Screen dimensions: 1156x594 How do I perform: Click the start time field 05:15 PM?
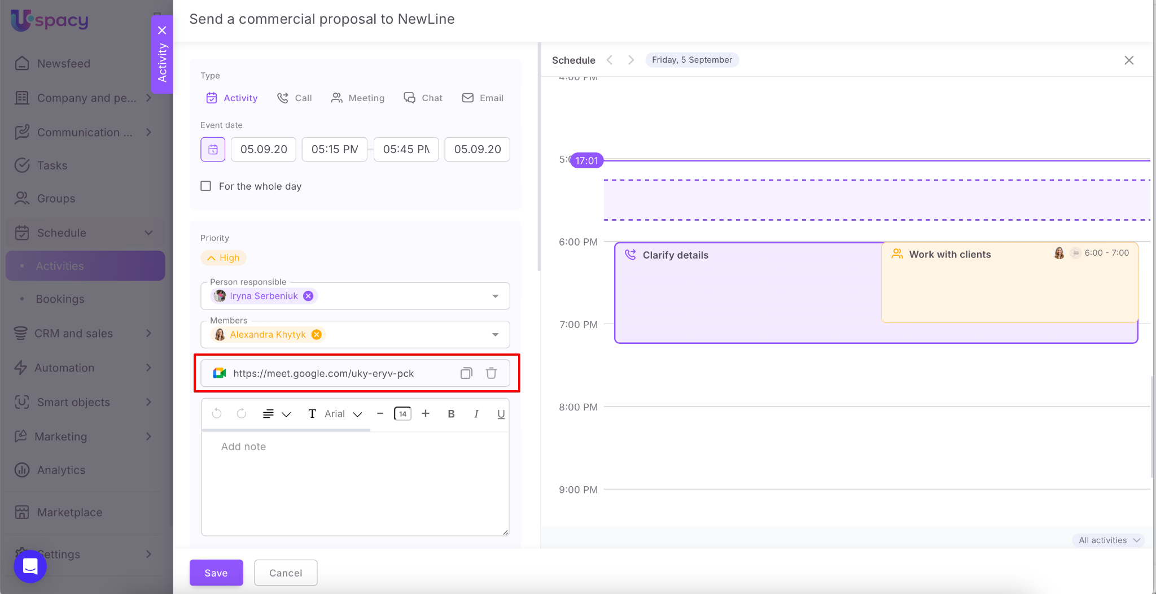pos(335,150)
